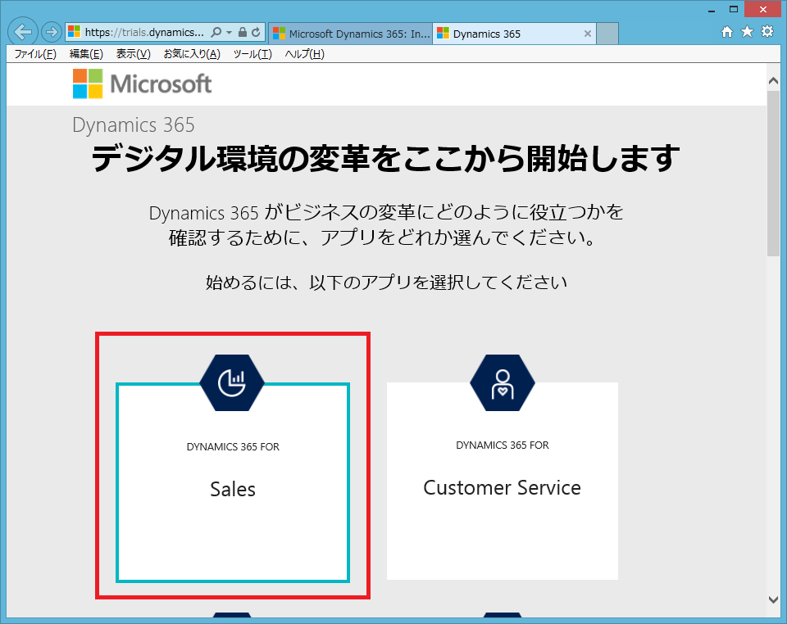Open the ツール(T) menu

click(x=252, y=54)
